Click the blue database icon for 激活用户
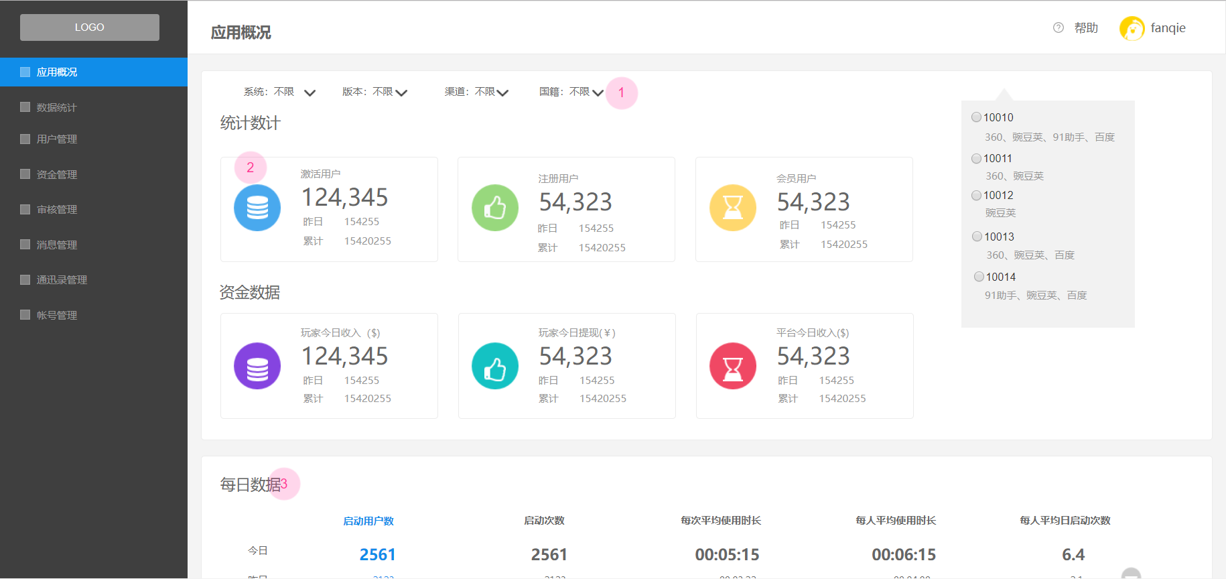The height and width of the screenshot is (579, 1226). pyautogui.click(x=257, y=208)
